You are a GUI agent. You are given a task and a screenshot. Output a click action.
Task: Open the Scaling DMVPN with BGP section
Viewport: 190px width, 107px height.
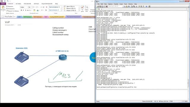[57, 17]
